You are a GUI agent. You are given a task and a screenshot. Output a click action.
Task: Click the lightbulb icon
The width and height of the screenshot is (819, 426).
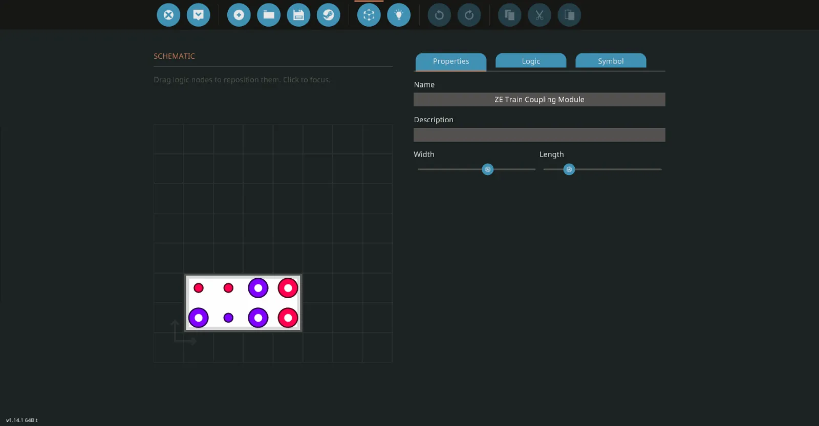click(x=399, y=15)
